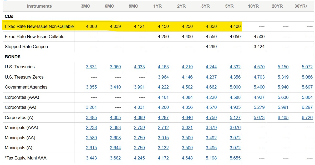Click the BONDS section heading
The height and width of the screenshot is (165, 315).
pos(12,57)
